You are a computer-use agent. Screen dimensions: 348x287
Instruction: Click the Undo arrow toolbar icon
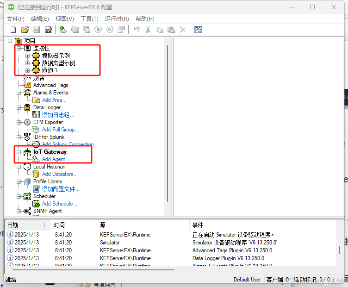click(x=137, y=30)
